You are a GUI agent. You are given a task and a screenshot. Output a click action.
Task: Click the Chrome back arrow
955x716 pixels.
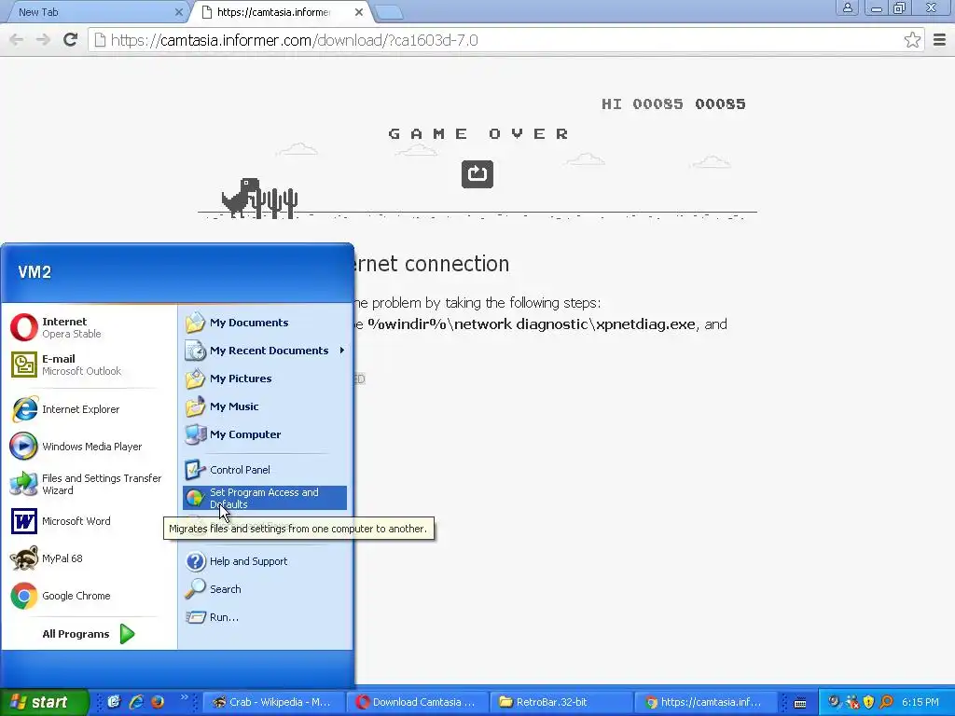pyautogui.click(x=17, y=40)
